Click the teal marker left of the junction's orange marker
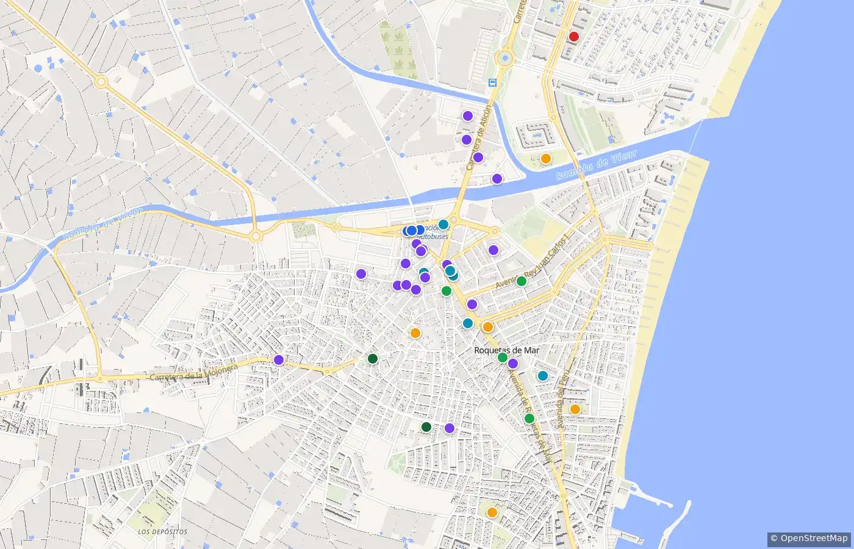This screenshot has width=854, height=549. click(x=468, y=323)
